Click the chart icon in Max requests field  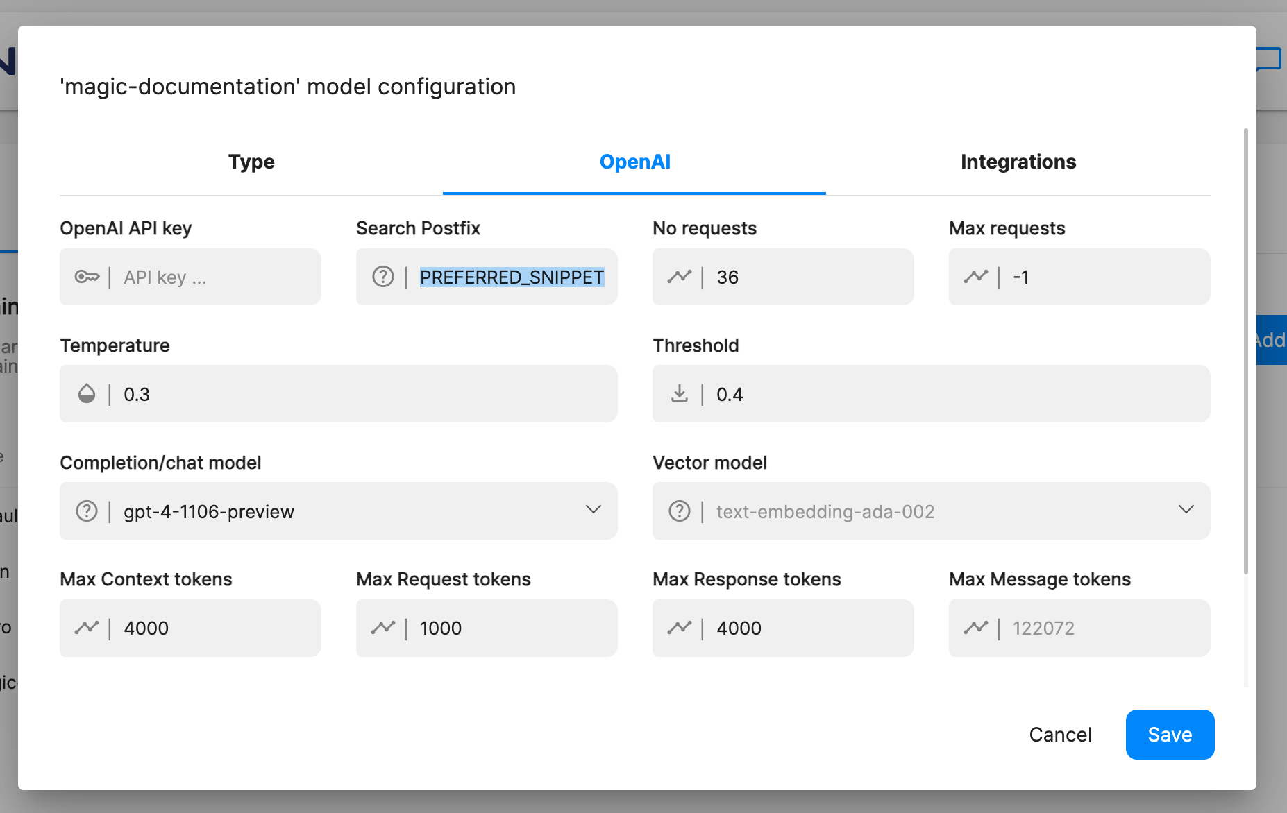pos(975,277)
